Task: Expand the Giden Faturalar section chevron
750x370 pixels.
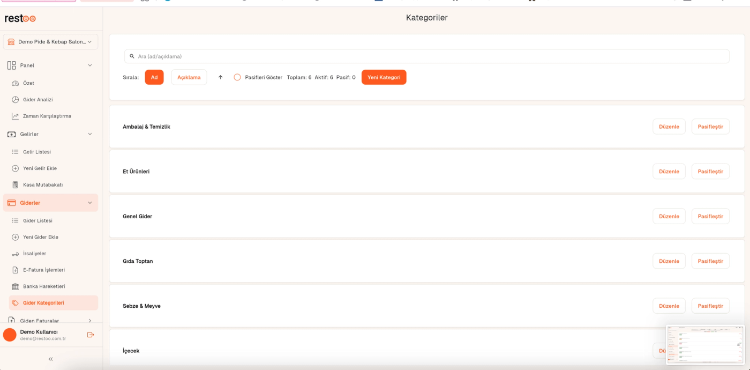Action: (x=89, y=321)
